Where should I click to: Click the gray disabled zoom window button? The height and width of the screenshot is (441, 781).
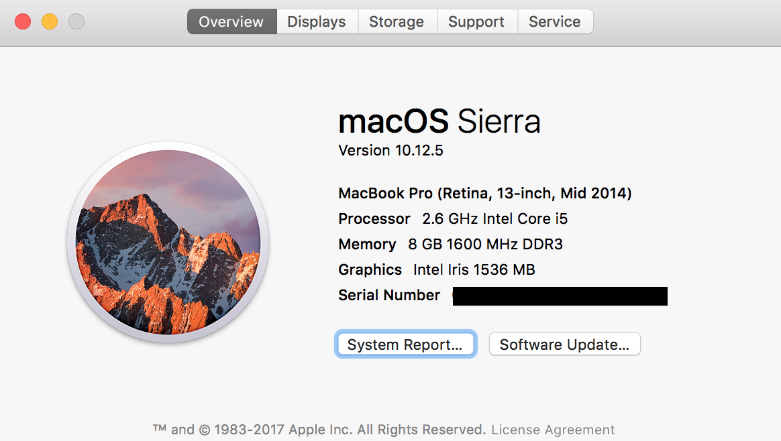point(76,21)
